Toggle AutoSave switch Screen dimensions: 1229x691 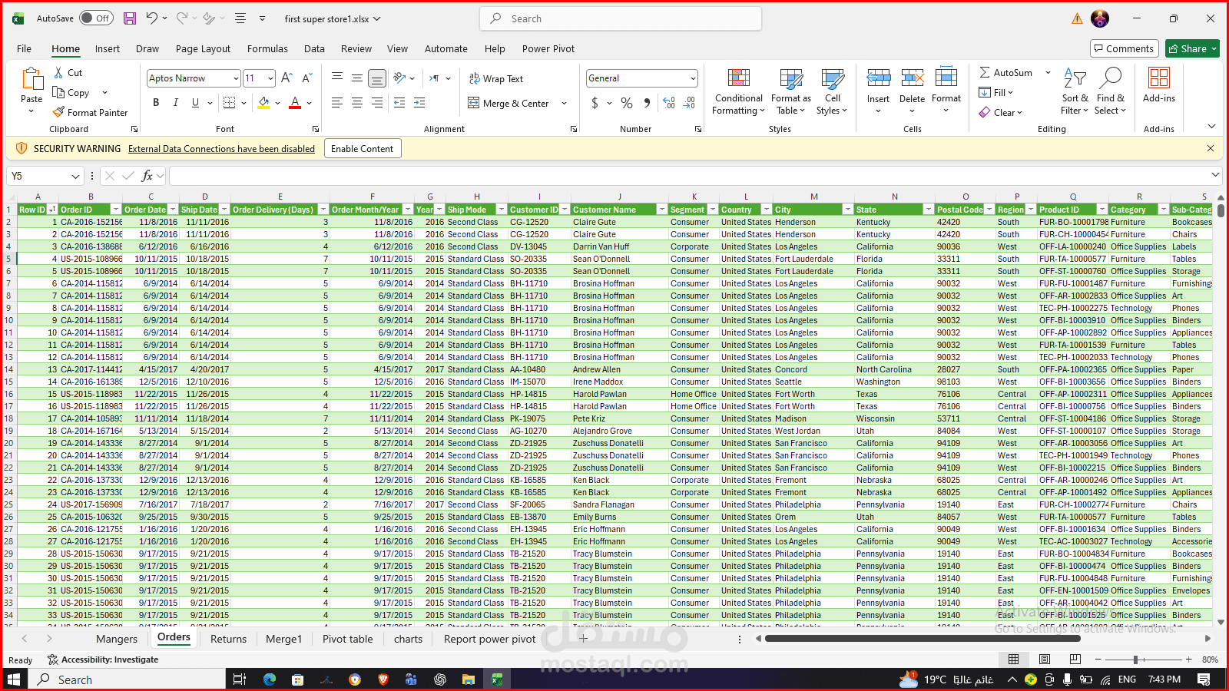point(96,18)
